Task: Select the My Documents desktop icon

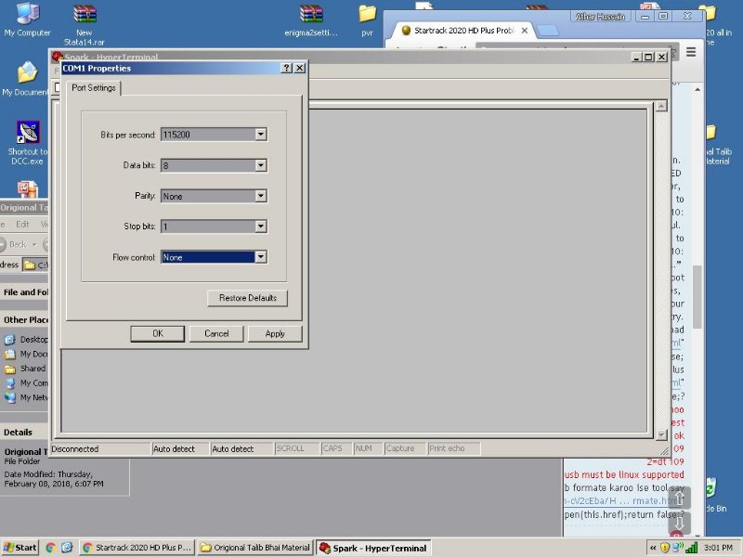Action: pyautogui.click(x=26, y=79)
